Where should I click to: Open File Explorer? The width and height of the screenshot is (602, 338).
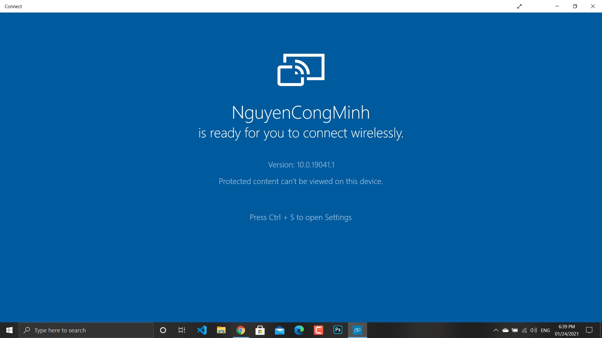[221, 330]
